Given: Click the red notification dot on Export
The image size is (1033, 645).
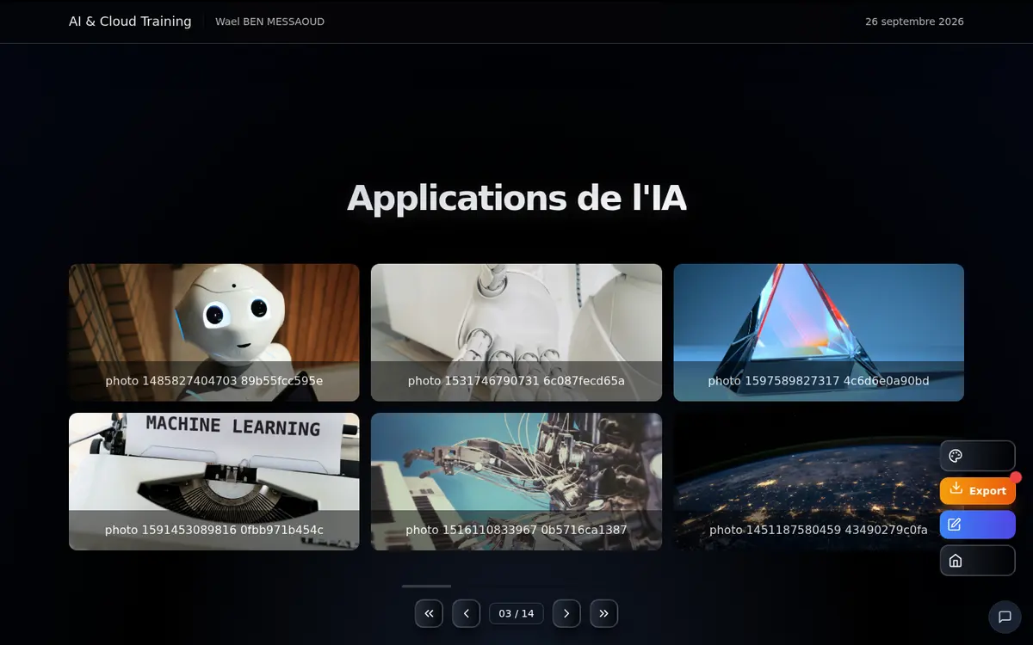Looking at the screenshot, I should [1016, 477].
